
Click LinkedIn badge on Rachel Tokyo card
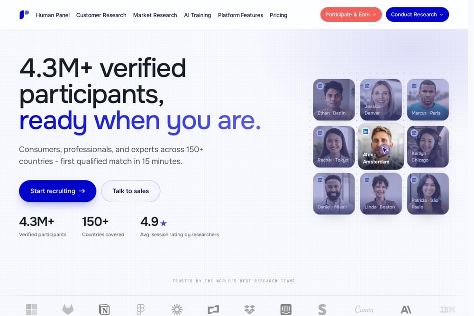coord(320,133)
